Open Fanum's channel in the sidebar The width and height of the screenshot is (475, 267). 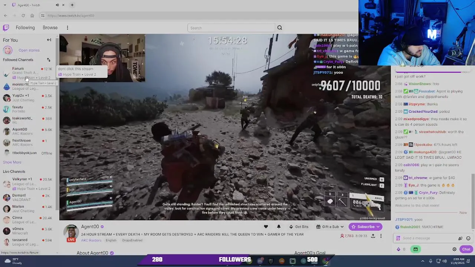[x=28, y=73]
